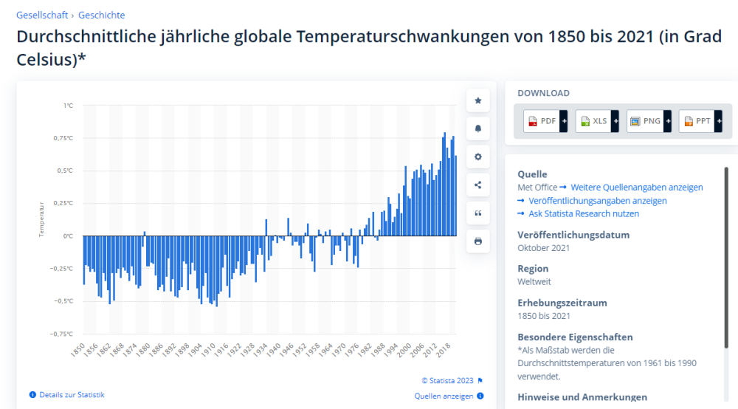
Task: Go to Gesellschaft breadcrumb
Action: pos(42,15)
